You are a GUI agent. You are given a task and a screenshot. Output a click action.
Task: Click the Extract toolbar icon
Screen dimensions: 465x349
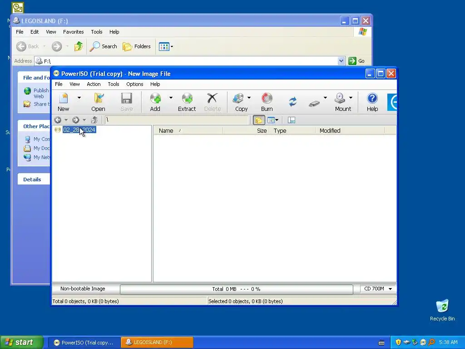(187, 102)
